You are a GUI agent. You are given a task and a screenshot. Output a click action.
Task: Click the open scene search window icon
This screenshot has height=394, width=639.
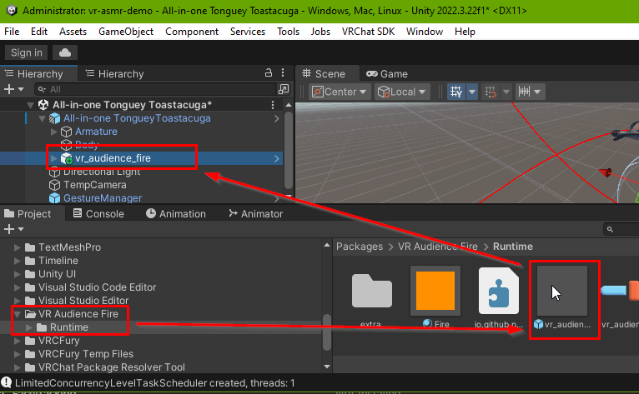point(284,89)
